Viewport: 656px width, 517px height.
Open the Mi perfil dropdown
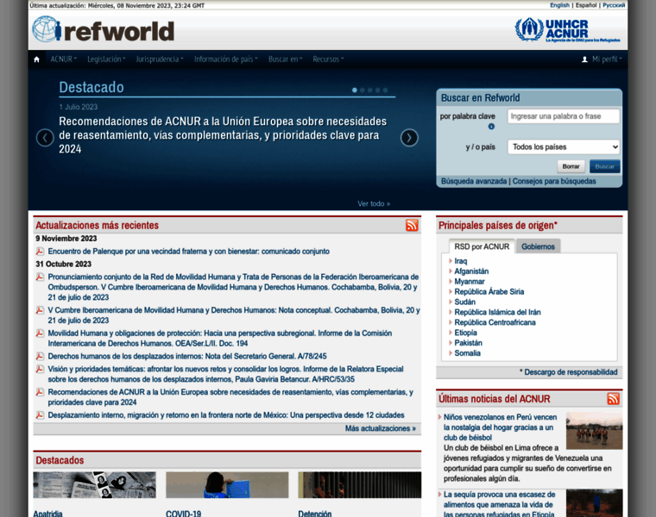pyautogui.click(x=607, y=59)
